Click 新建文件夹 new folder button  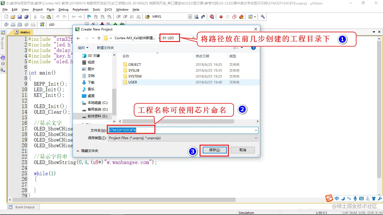point(105,48)
